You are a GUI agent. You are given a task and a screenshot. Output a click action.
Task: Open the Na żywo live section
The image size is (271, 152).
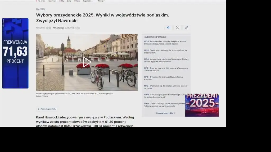tap(40, 1)
